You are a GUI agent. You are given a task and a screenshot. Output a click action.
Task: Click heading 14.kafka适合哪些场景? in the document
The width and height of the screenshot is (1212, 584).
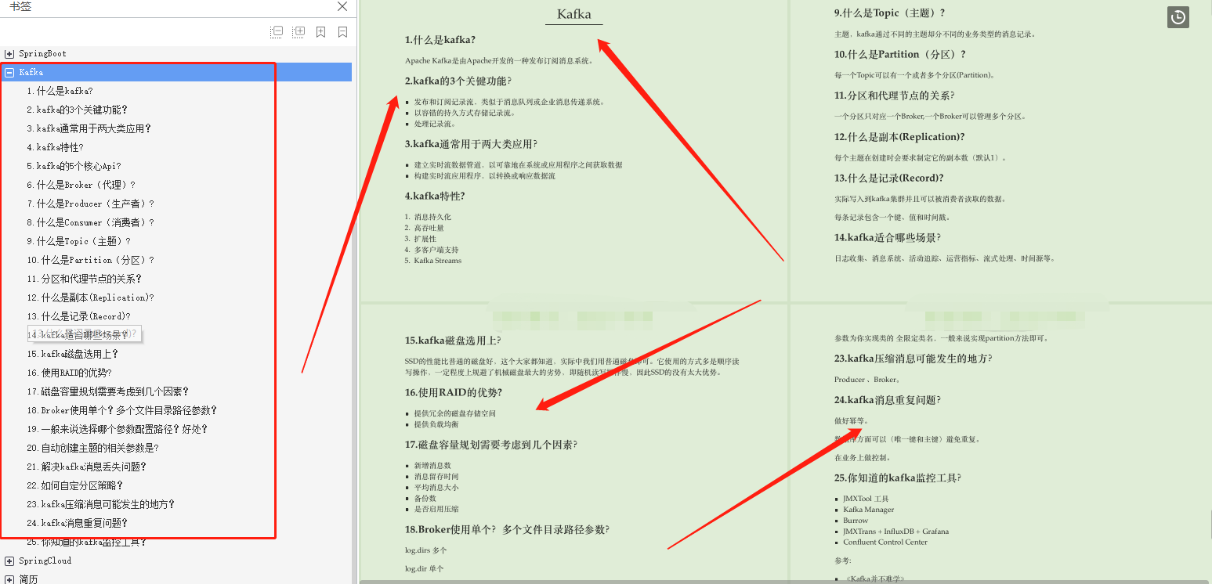[x=888, y=238]
